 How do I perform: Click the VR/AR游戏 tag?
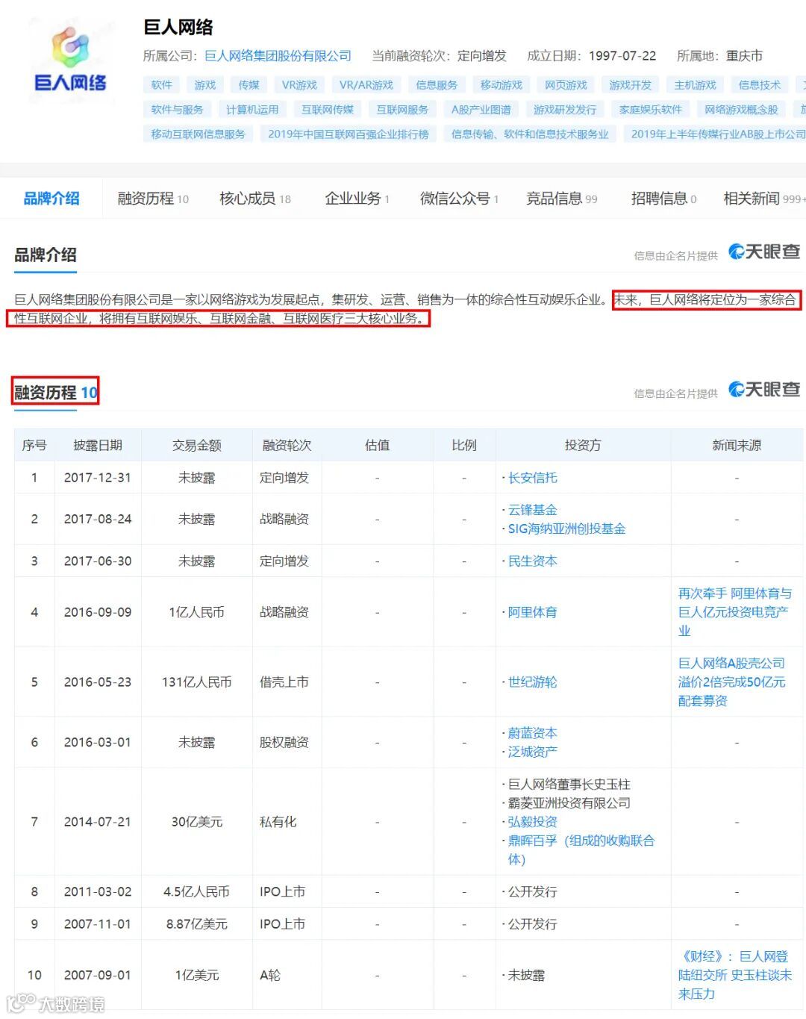coord(366,85)
